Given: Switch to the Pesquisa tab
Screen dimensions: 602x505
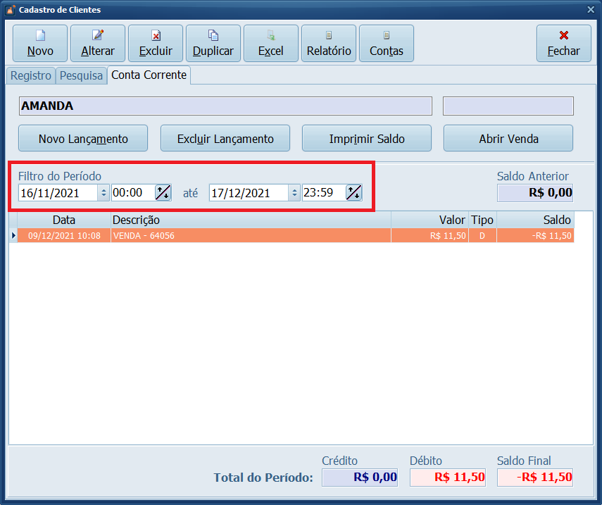Looking at the screenshot, I should (81, 75).
